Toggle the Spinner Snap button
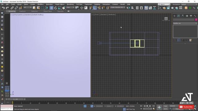 [x=103, y=8]
